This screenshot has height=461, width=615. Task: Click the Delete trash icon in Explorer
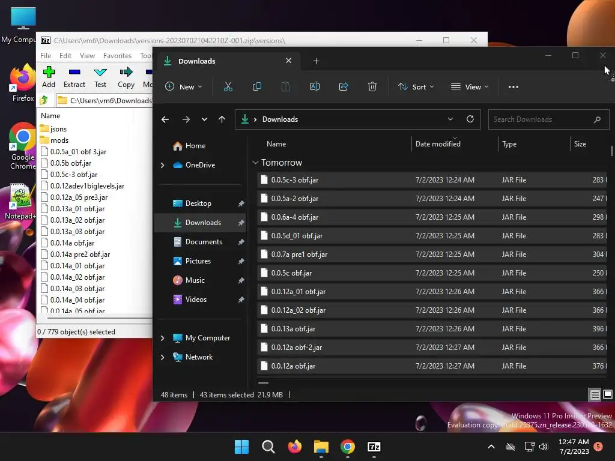[372, 86]
